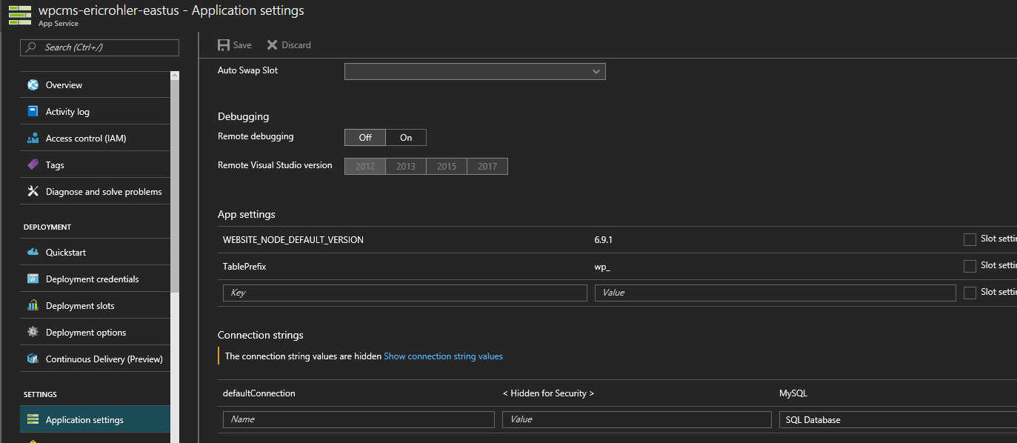Viewport: 1017px width, 443px height.
Task: Click the Overview globe icon
Action: coord(33,85)
